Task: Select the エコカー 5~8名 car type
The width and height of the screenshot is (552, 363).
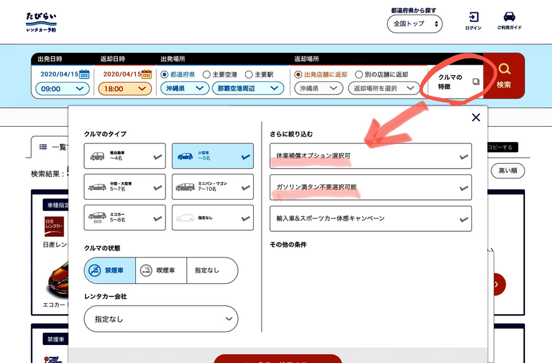Action: [x=125, y=218]
